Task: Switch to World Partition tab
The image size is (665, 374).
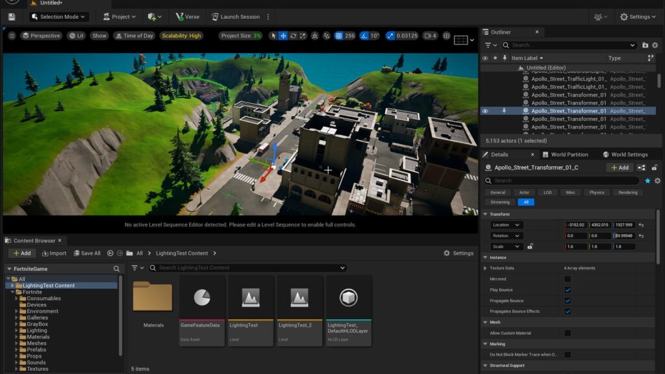Action: tap(566, 155)
